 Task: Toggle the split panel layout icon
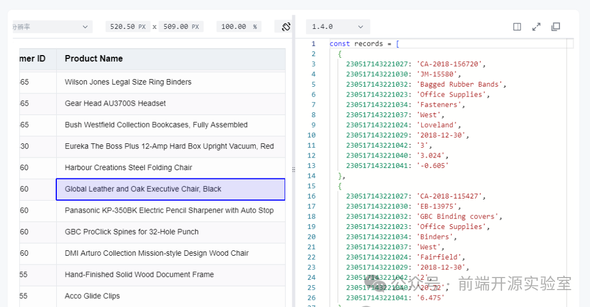[x=517, y=27]
